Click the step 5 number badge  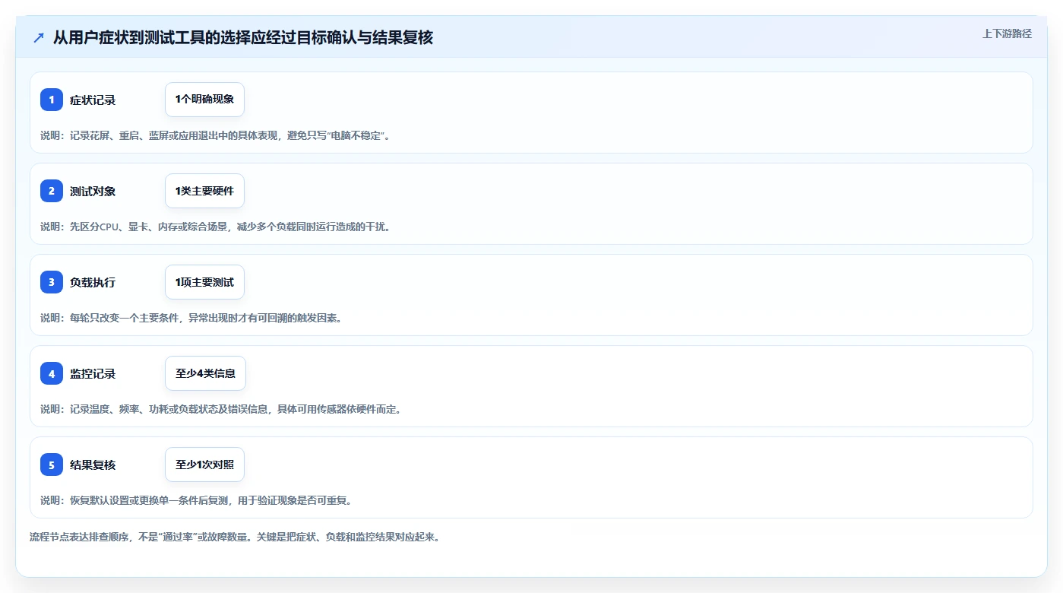click(52, 465)
